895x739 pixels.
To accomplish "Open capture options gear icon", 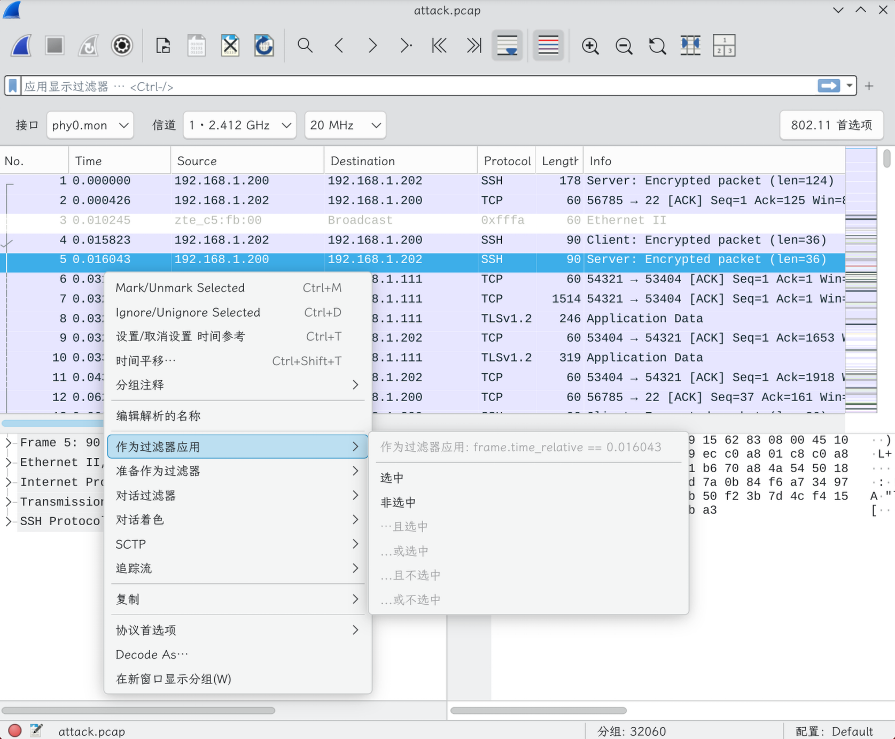I will 122,45.
